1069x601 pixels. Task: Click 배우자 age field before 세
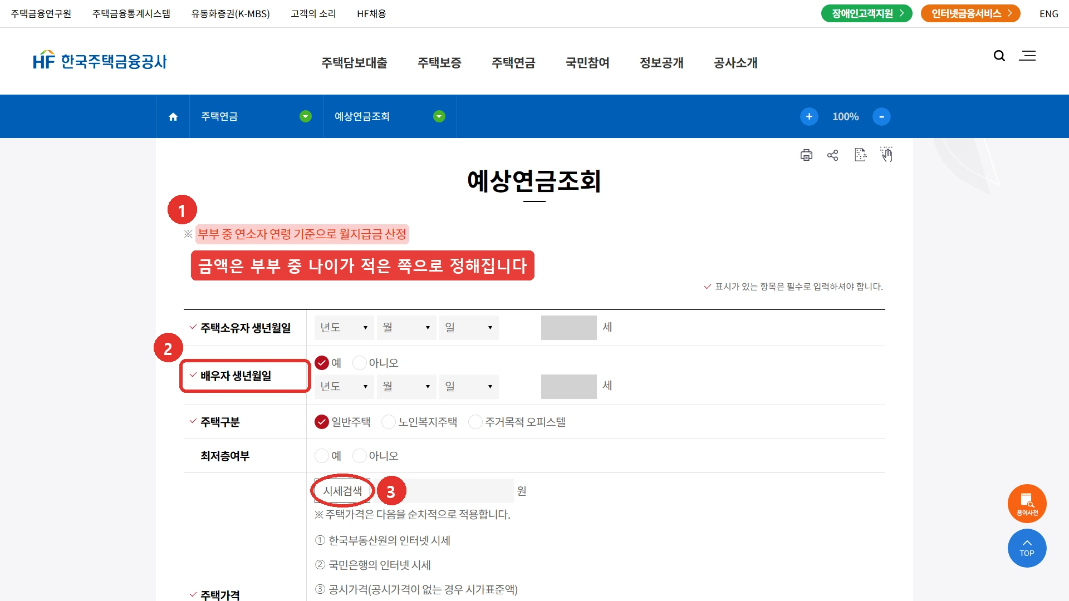pos(569,387)
